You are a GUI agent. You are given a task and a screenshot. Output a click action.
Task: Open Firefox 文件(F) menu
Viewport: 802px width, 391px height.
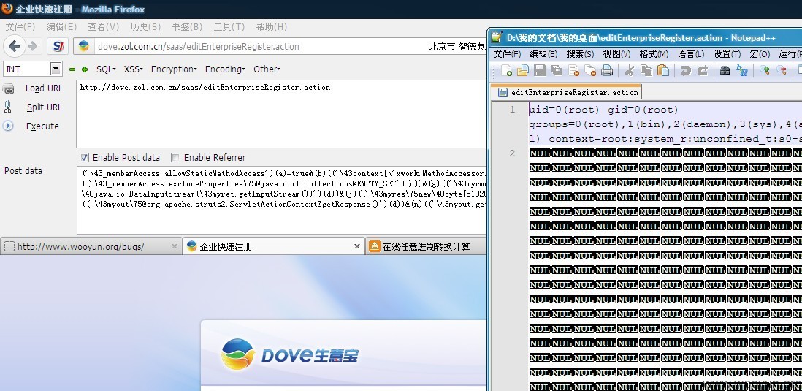(x=20, y=26)
